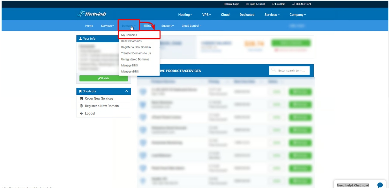Expand the Hosting dropdown menu
The image size is (389, 188).
pos(185,15)
